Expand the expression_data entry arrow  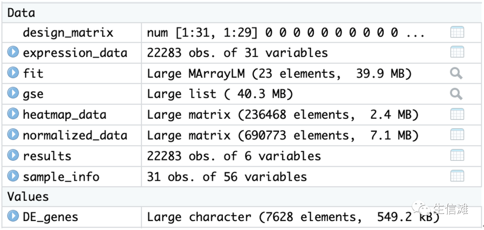[x=13, y=53]
